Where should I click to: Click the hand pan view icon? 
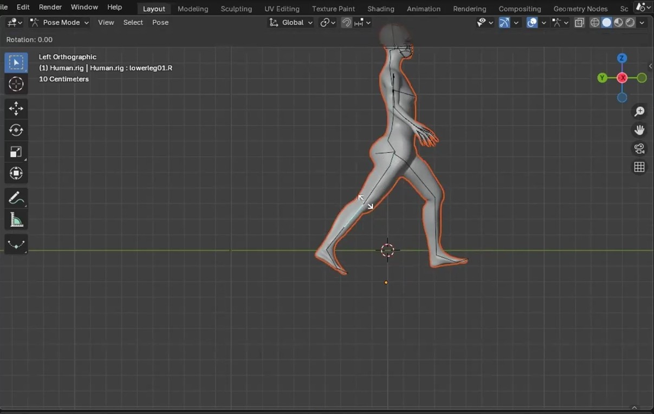tap(639, 130)
